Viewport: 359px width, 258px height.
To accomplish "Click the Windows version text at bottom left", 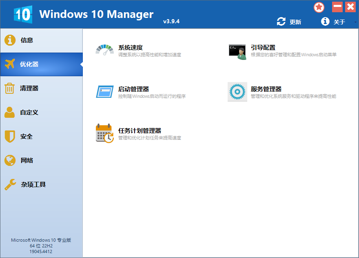I will (x=41, y=246).
